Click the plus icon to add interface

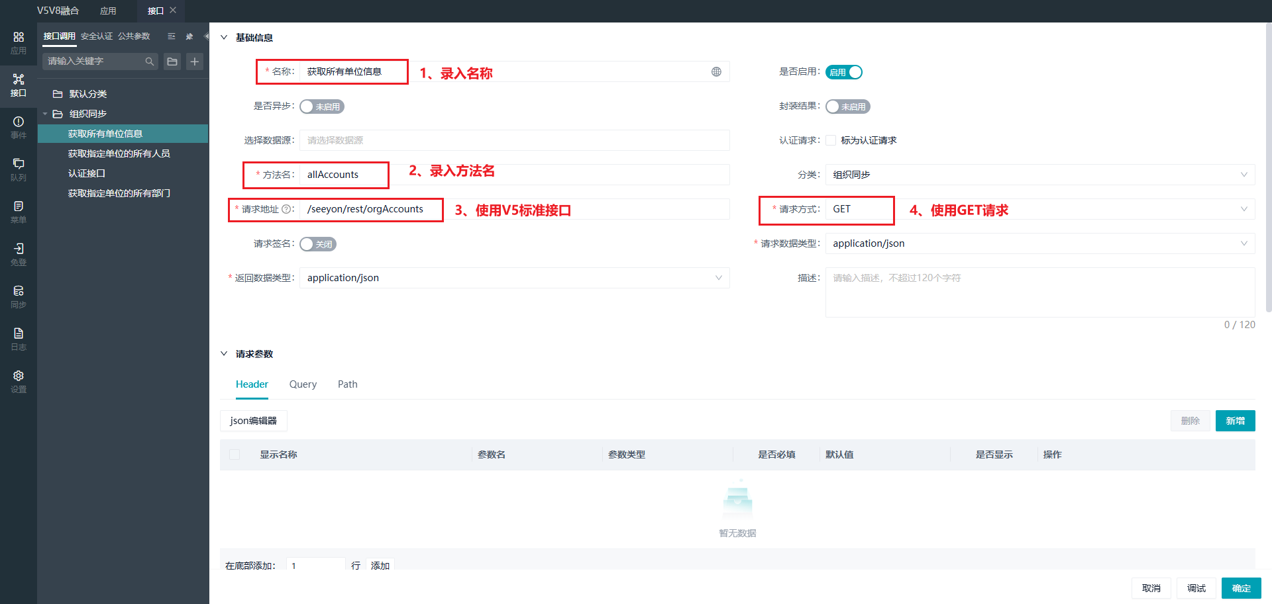(x=195, y=62)
